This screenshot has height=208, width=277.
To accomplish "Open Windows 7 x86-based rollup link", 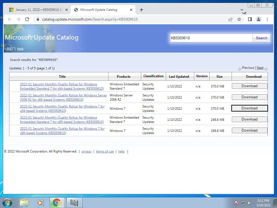I will (62, 131).
